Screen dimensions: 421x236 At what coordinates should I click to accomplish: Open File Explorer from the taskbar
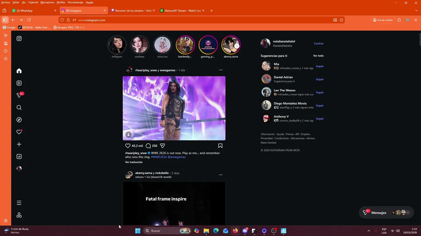206,231
